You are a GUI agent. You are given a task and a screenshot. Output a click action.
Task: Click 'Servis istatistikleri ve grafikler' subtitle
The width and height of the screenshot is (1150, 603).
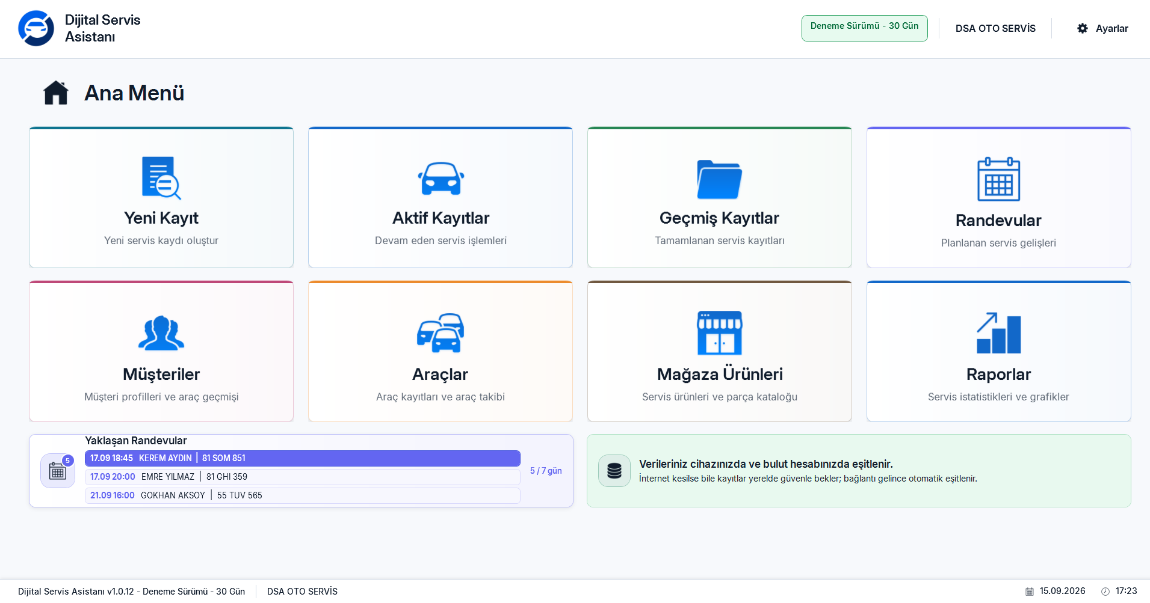point(998,397)
